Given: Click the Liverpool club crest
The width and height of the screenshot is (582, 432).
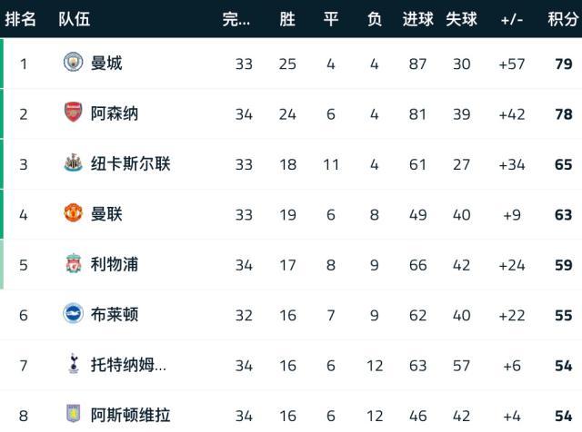Looking at the screenshot, I should 73,264.
